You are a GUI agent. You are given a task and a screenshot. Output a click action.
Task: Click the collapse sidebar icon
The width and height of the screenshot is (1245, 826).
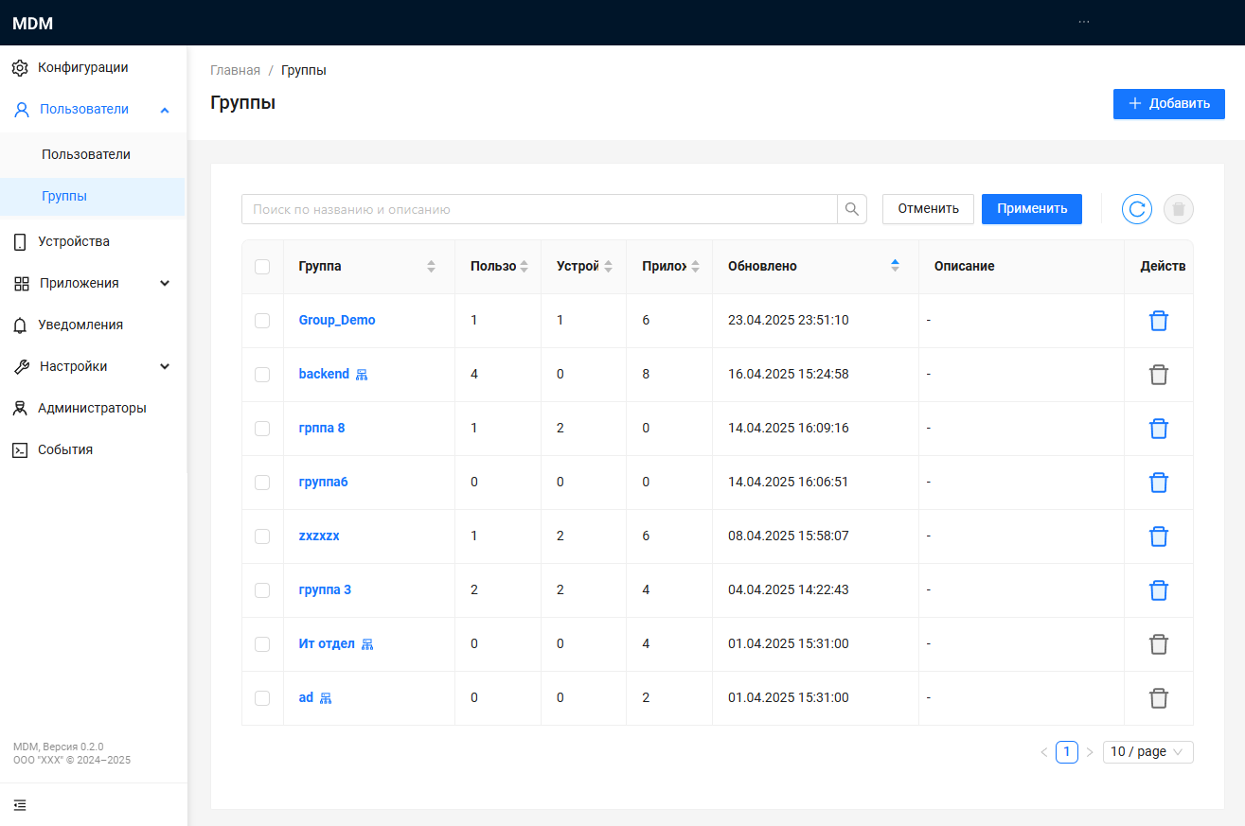click(x=20, y=805)
